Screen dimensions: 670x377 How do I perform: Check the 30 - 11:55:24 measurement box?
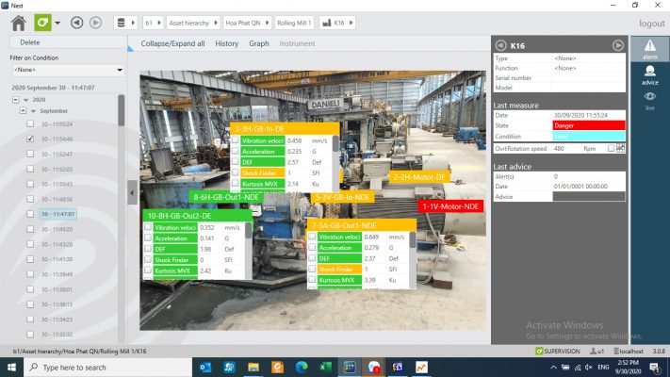[30, 124]
